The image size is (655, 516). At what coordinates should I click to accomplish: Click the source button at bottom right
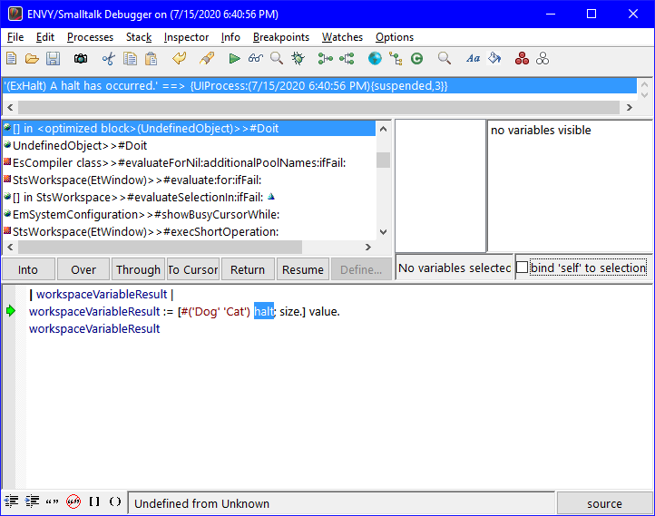coord(604,503)
